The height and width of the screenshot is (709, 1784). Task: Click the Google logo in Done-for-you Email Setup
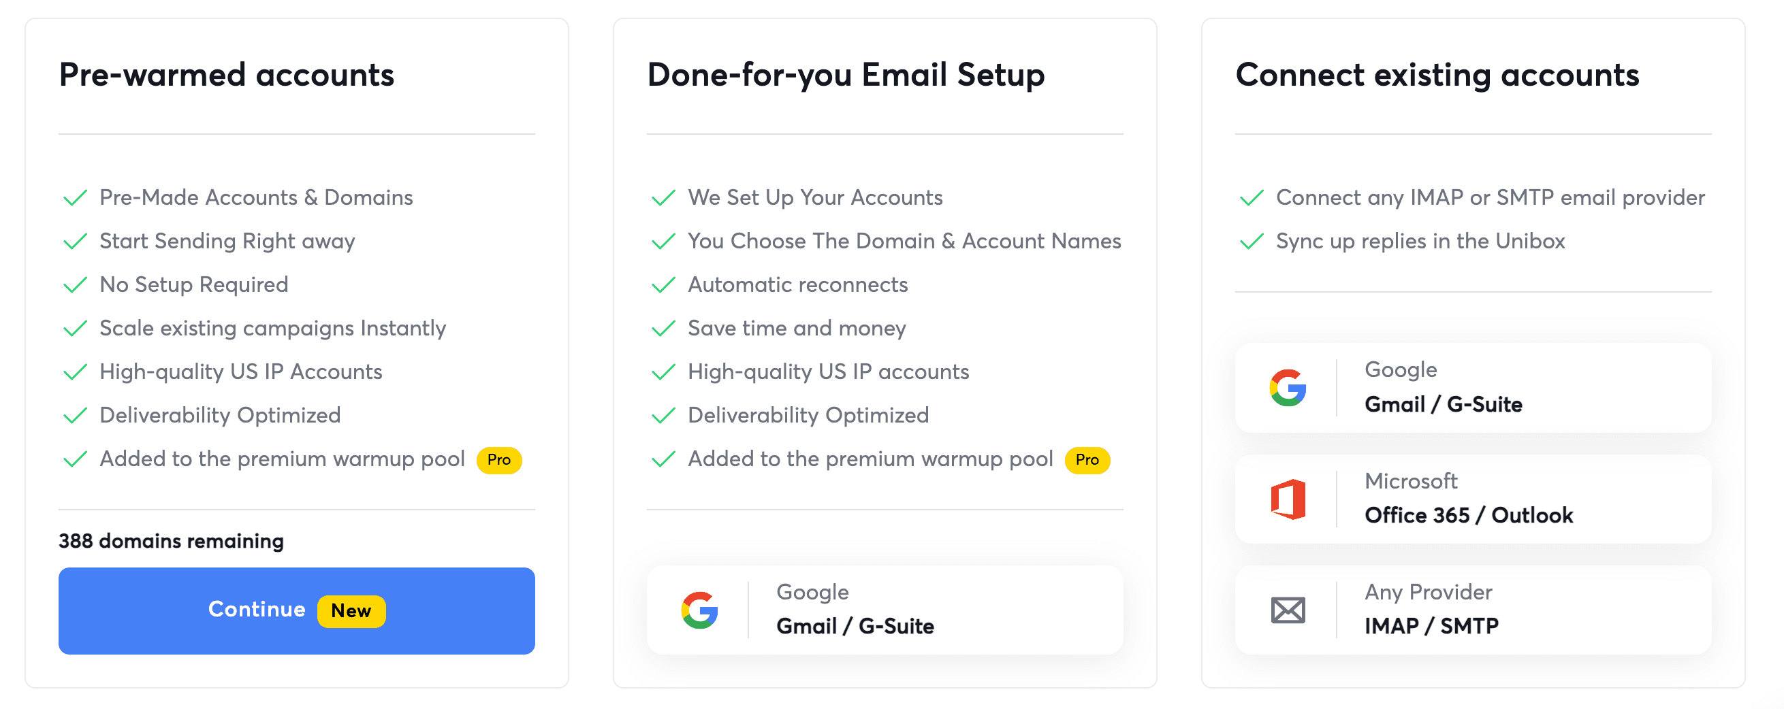pyautogui.click(x=699, y=610)
